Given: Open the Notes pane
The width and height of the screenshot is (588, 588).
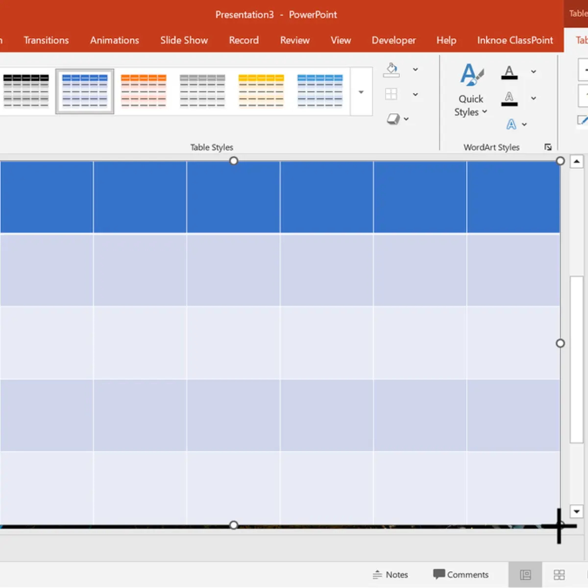Looking at the screenshot, I should pos(391,575).
